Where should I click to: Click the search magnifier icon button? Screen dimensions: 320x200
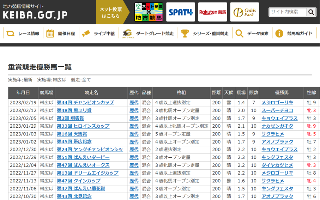[x=311, y=12]
